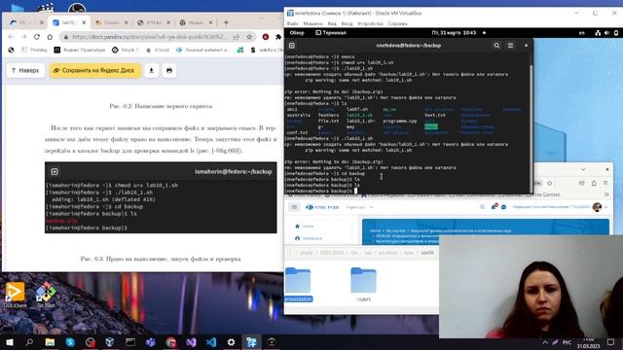Open VirtualBox Ввод menu
The image size is (623, 350).
(x=347, y=23)
